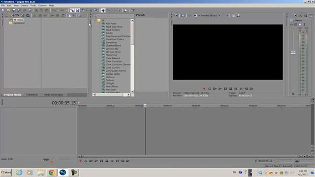
Task: Create a new project from main toolbar
Action: [3, 10]
